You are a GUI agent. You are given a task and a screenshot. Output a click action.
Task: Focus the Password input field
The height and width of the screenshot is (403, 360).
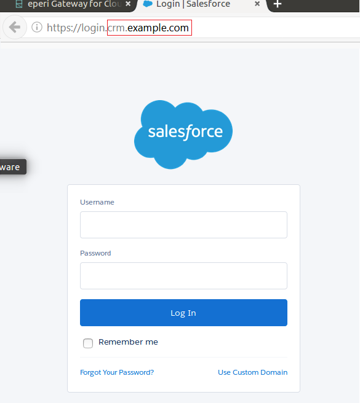[x=183, y=276]
